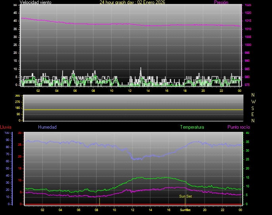272x215 pixels.
Task: Select the S compass direction letter
Action: 253,108
